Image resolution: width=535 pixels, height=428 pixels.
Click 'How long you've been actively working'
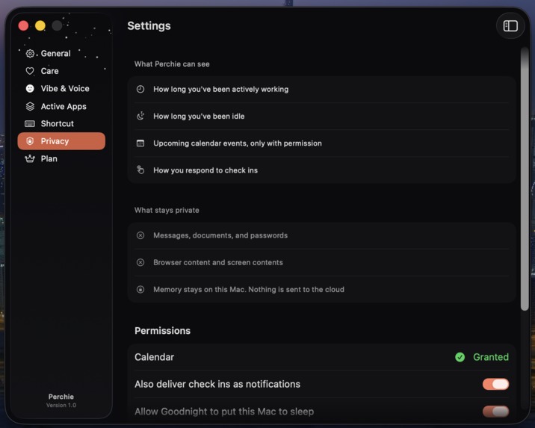(220, 90)
